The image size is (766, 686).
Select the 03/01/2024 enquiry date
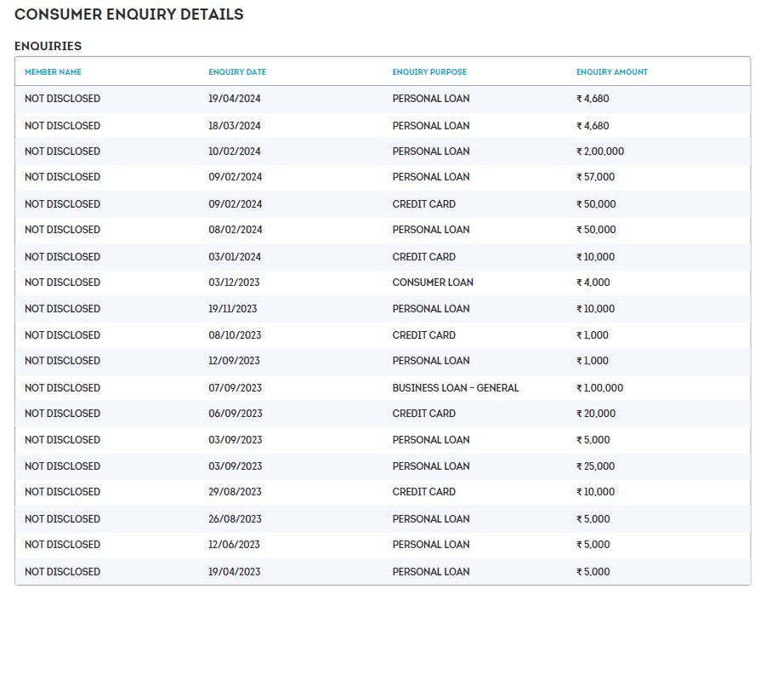click(235, 257)
